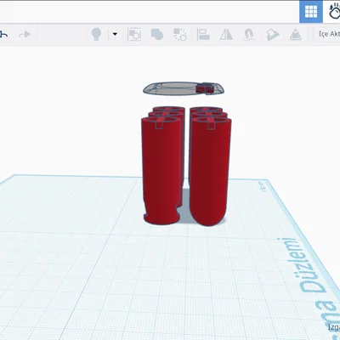The height and width of the screenshot is (340, 340).
Task: Switch to the blue 3D design grid view
Action: (x=311, y=12)
